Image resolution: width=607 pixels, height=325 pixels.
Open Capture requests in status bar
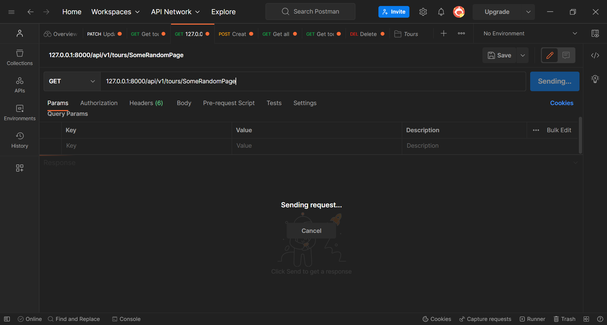pos(485,319)
